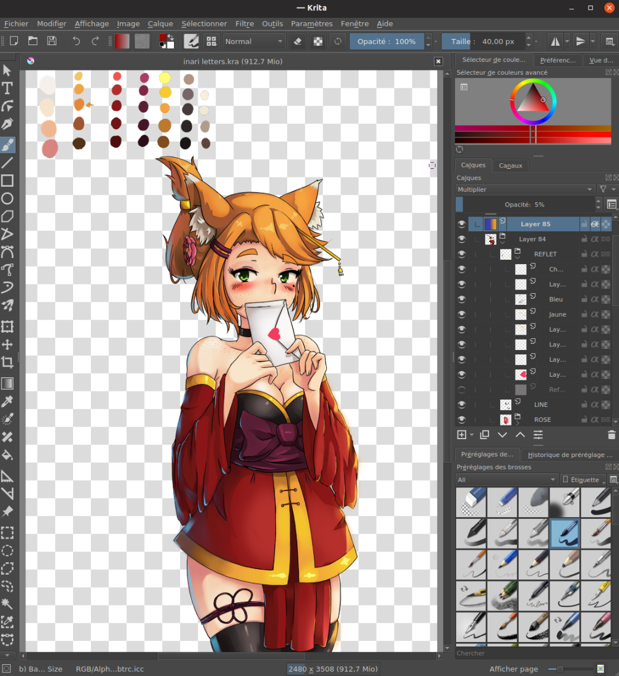The width and height of the screenshot is (619, 676).
Task: Select the Elliptical Selection tool
Action: (x=7, y=550)
